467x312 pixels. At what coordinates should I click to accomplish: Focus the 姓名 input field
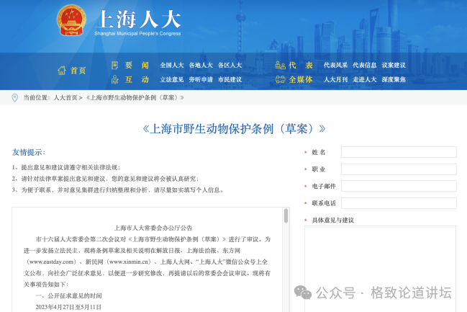[399, 152]
